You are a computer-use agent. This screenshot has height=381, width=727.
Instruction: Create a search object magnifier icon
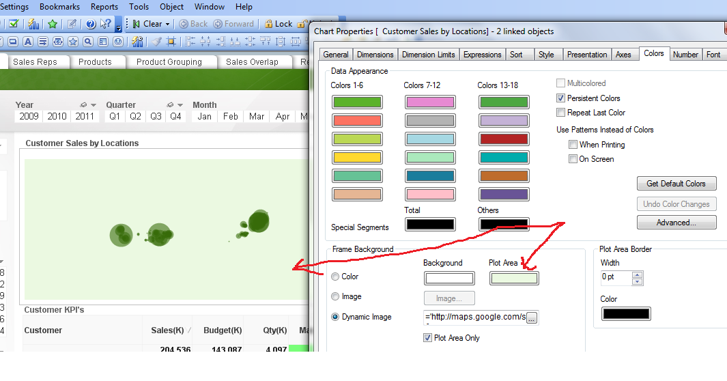point(88,42)
